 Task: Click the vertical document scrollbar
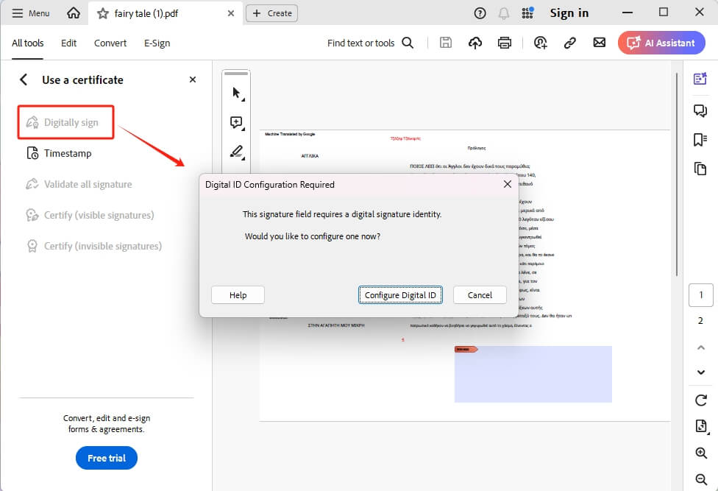point(676,174)
